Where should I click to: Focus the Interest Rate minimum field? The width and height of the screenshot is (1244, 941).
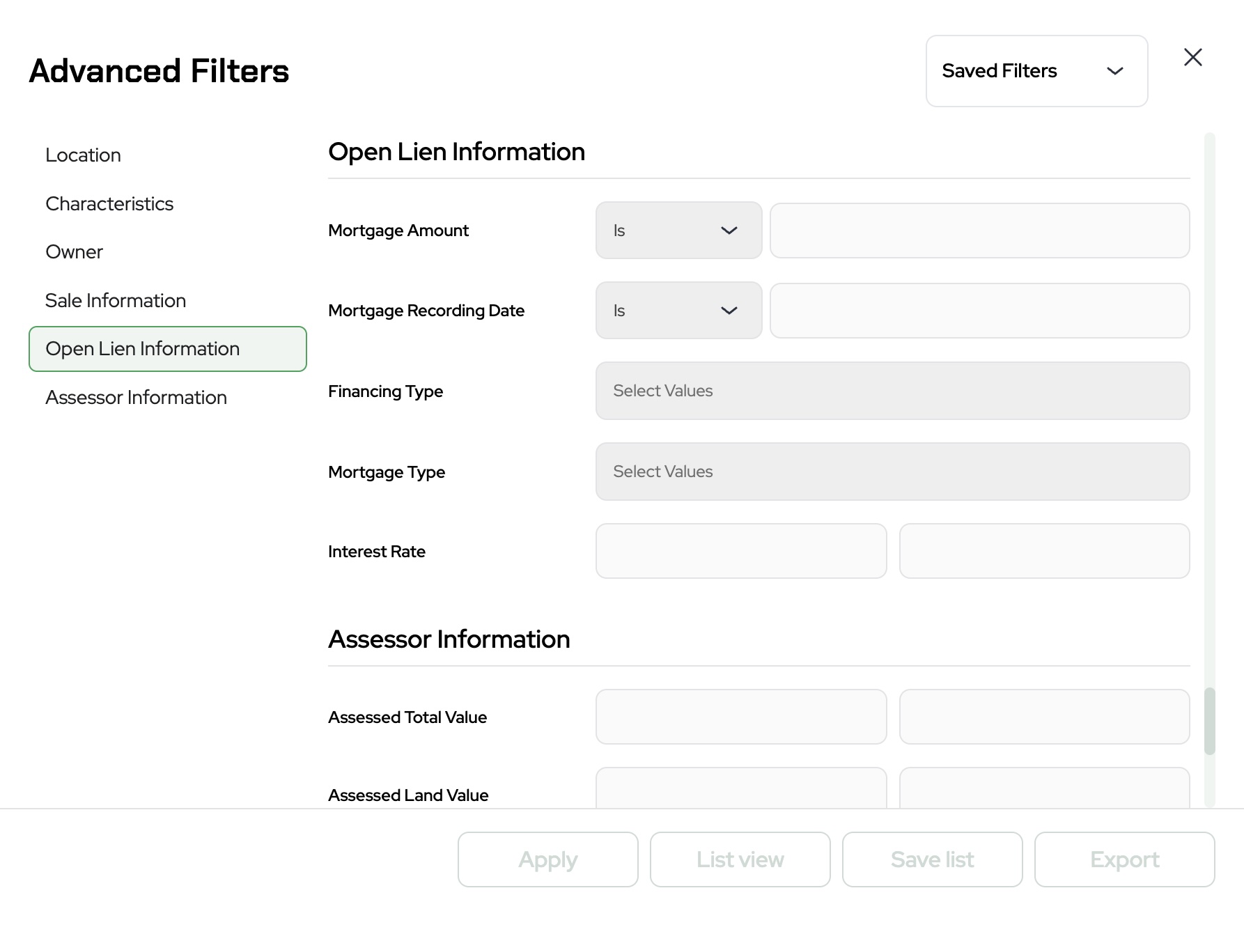740,551
